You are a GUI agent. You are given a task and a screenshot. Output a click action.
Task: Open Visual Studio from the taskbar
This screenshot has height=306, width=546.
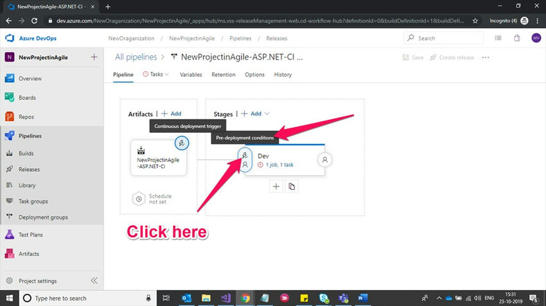(225, 298)
